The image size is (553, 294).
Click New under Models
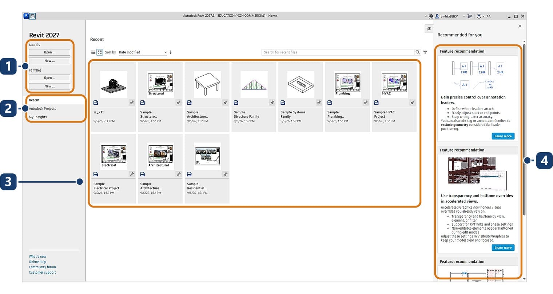(49, 61)
